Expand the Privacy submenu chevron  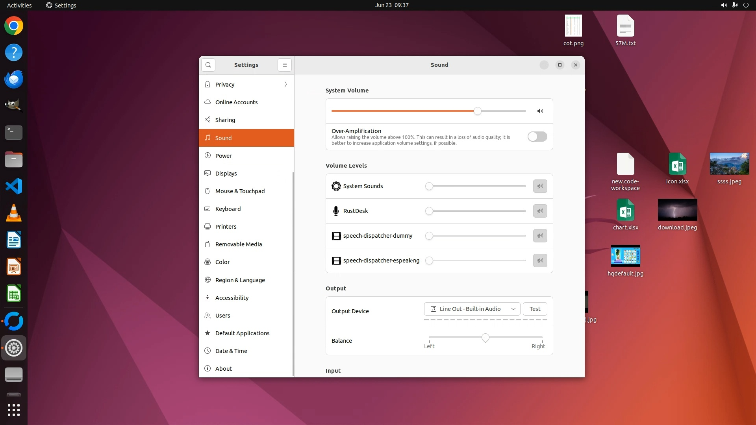coord(285,84)
